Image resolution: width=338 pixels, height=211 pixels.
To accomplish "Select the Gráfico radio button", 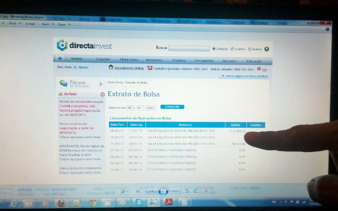I will (x=232, y=49).
